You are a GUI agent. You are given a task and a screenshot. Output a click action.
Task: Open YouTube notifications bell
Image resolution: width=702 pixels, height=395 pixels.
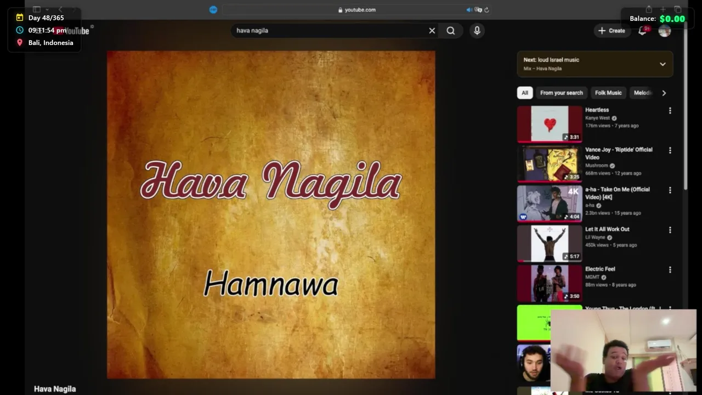click(x=643, y=31)
